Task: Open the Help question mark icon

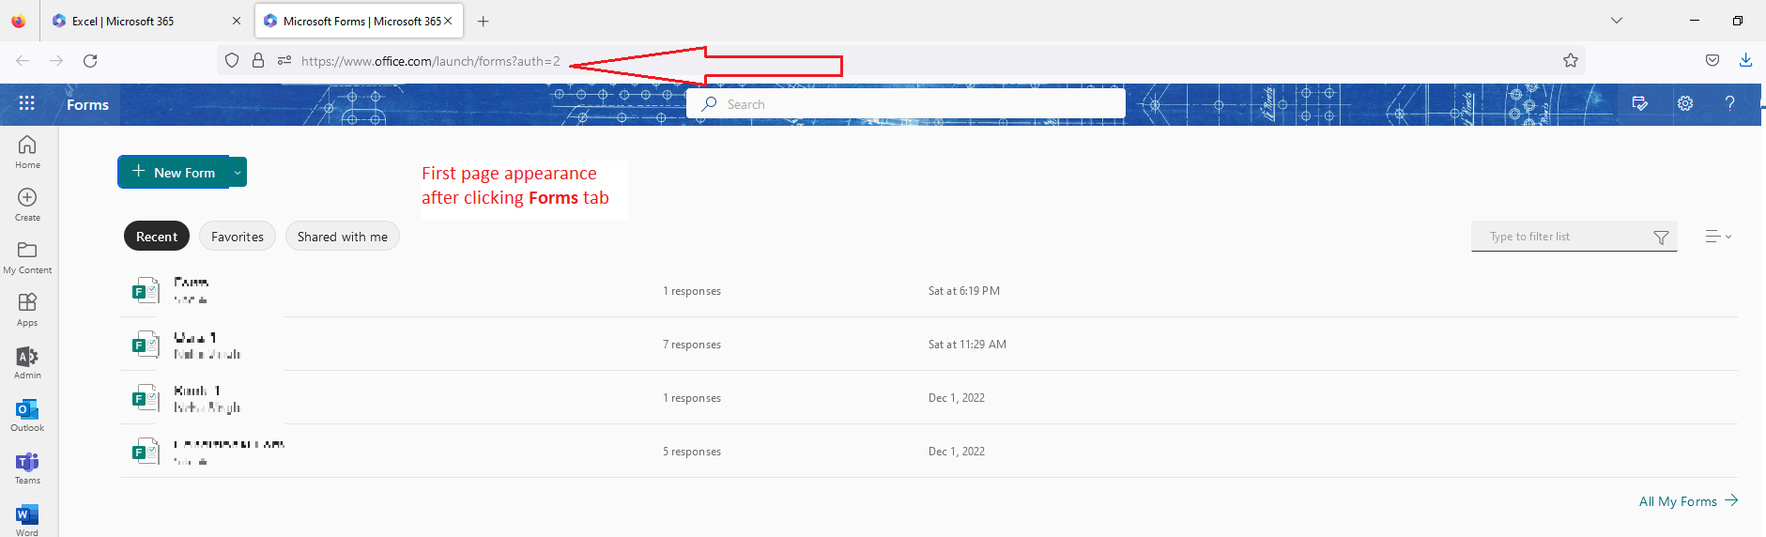Action: coord(1729,103)
